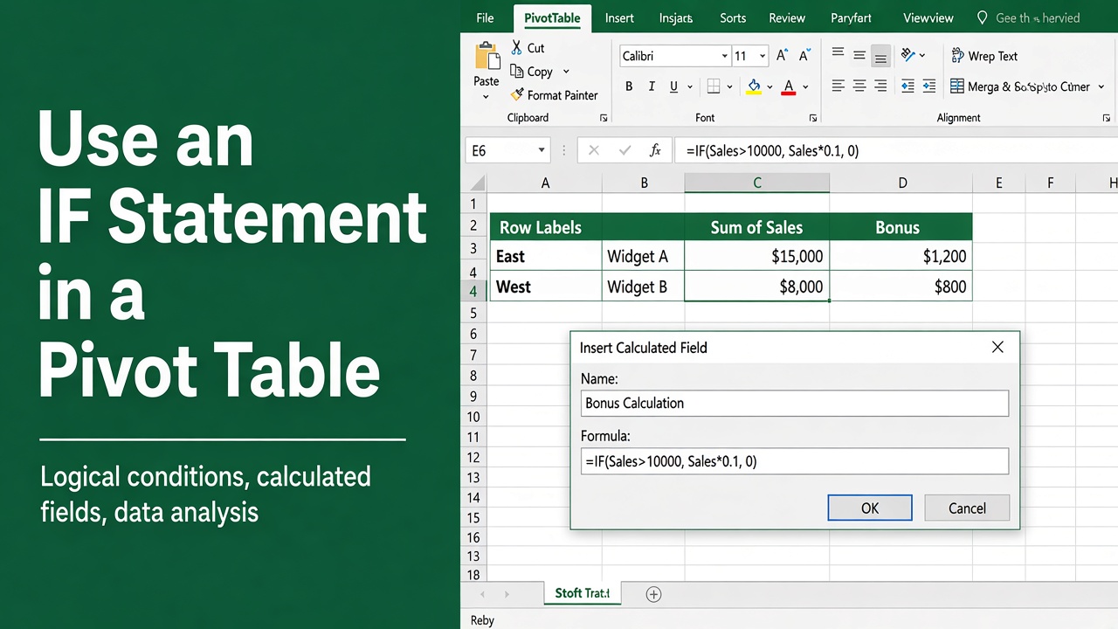The image size is (1118, 629).
Task: Click the formula bar text
Action: (773, 150)
